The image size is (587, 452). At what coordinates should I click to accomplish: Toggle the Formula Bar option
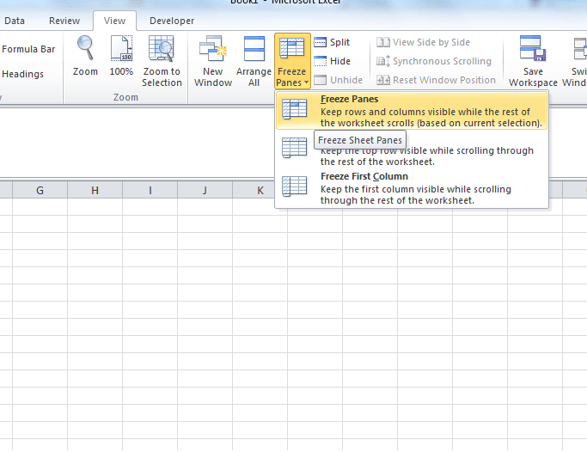pos(28,49)
